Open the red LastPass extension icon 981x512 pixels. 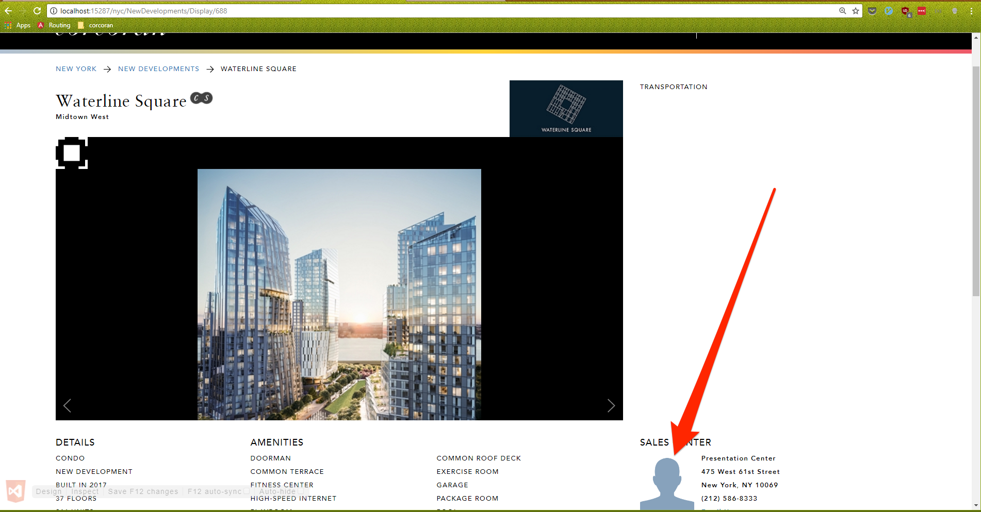(x=922, y=11)
